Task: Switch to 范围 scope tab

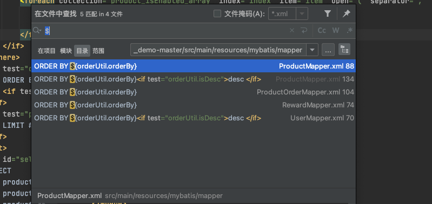Action: (98, 51)
